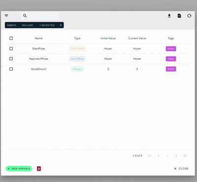
Task: Go to last page of results
Action: pos(185,155)
